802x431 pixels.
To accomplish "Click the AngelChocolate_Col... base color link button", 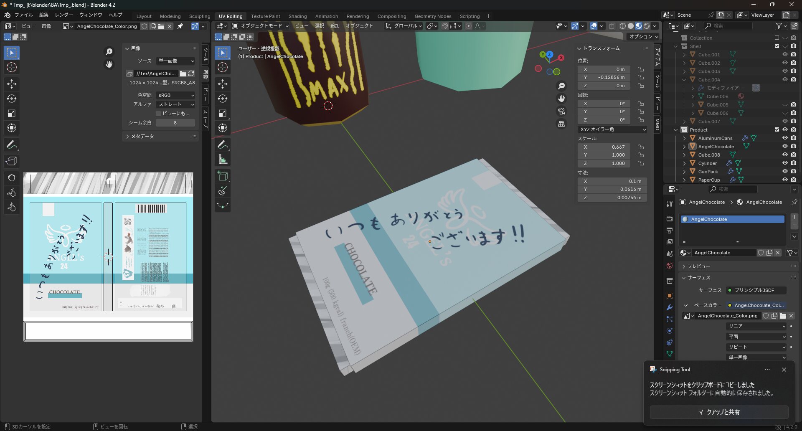I will coord(756,305).
